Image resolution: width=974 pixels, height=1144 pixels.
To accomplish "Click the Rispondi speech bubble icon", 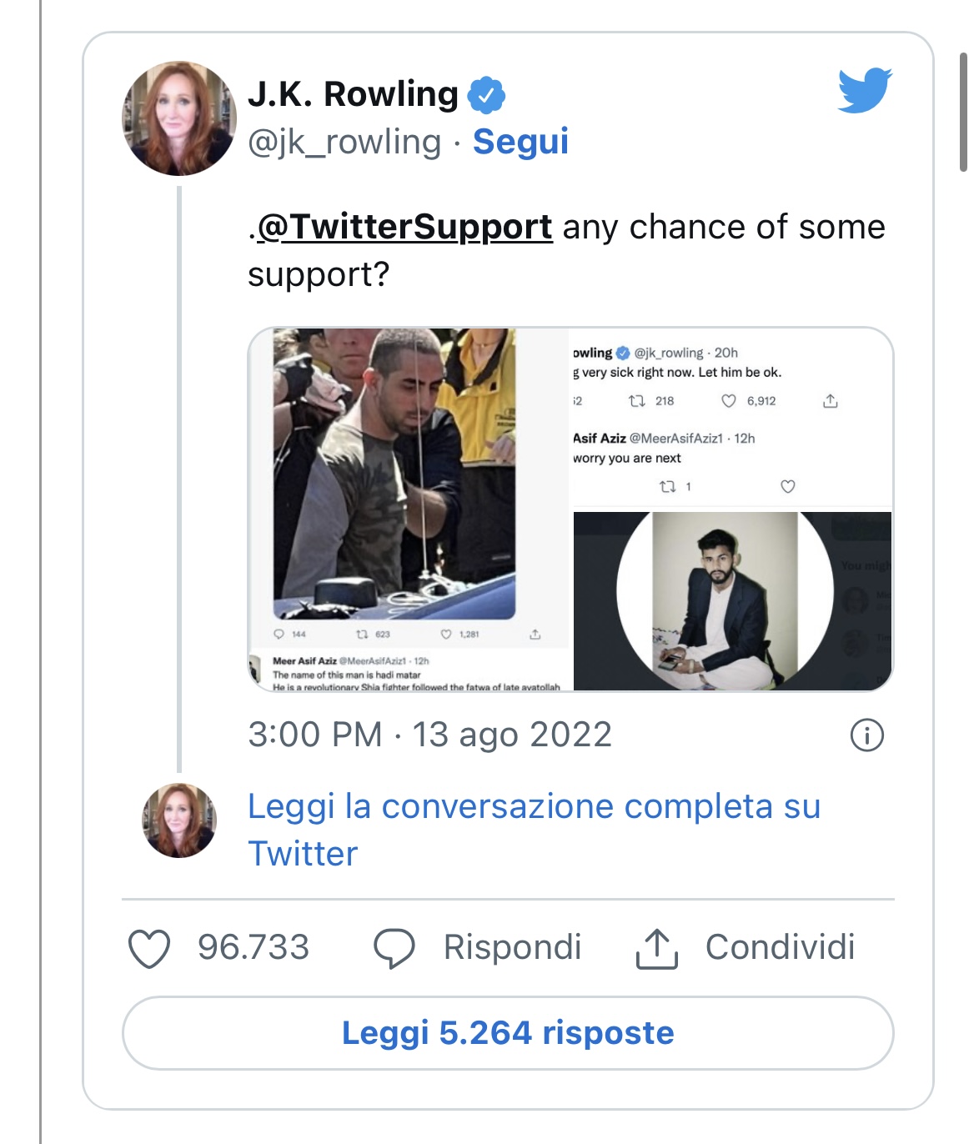I will (x=394, y=948).
